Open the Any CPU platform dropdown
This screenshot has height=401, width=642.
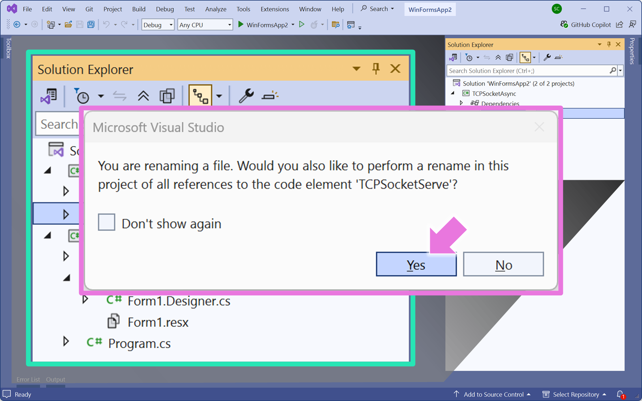point(205,24)
